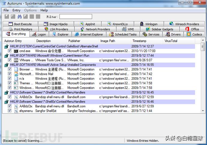Switch to the Internet Explorer tab

click(x=89, y=34)
